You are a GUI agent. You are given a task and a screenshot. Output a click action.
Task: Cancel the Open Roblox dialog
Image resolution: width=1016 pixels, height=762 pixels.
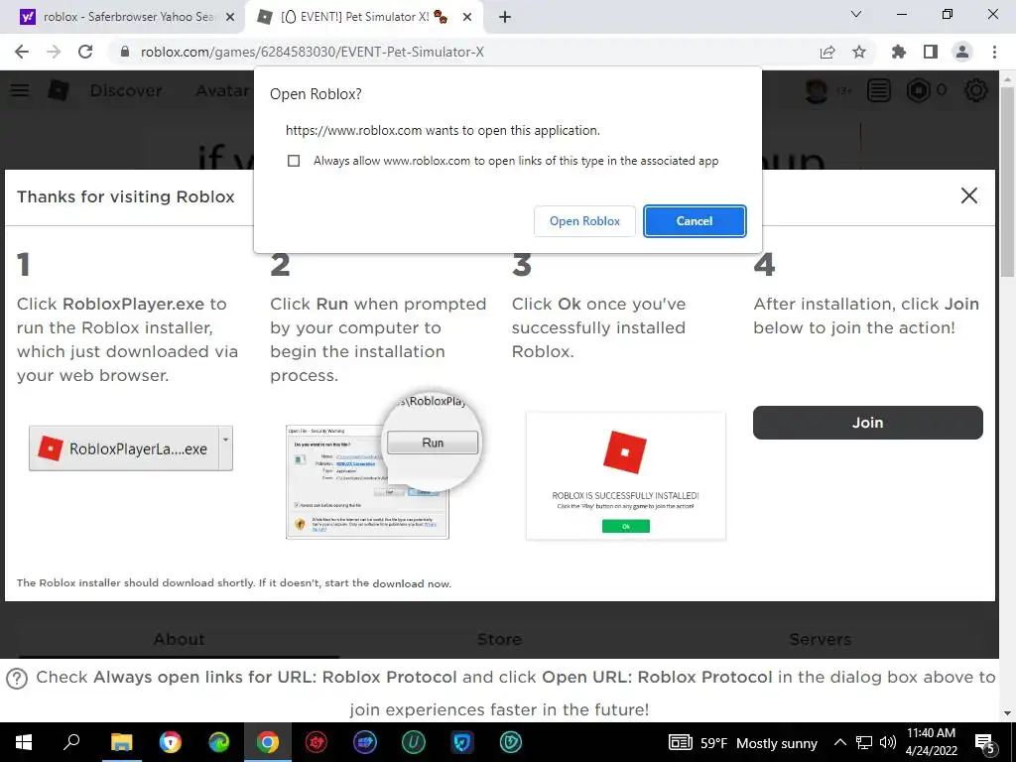[x=695, y=221]
